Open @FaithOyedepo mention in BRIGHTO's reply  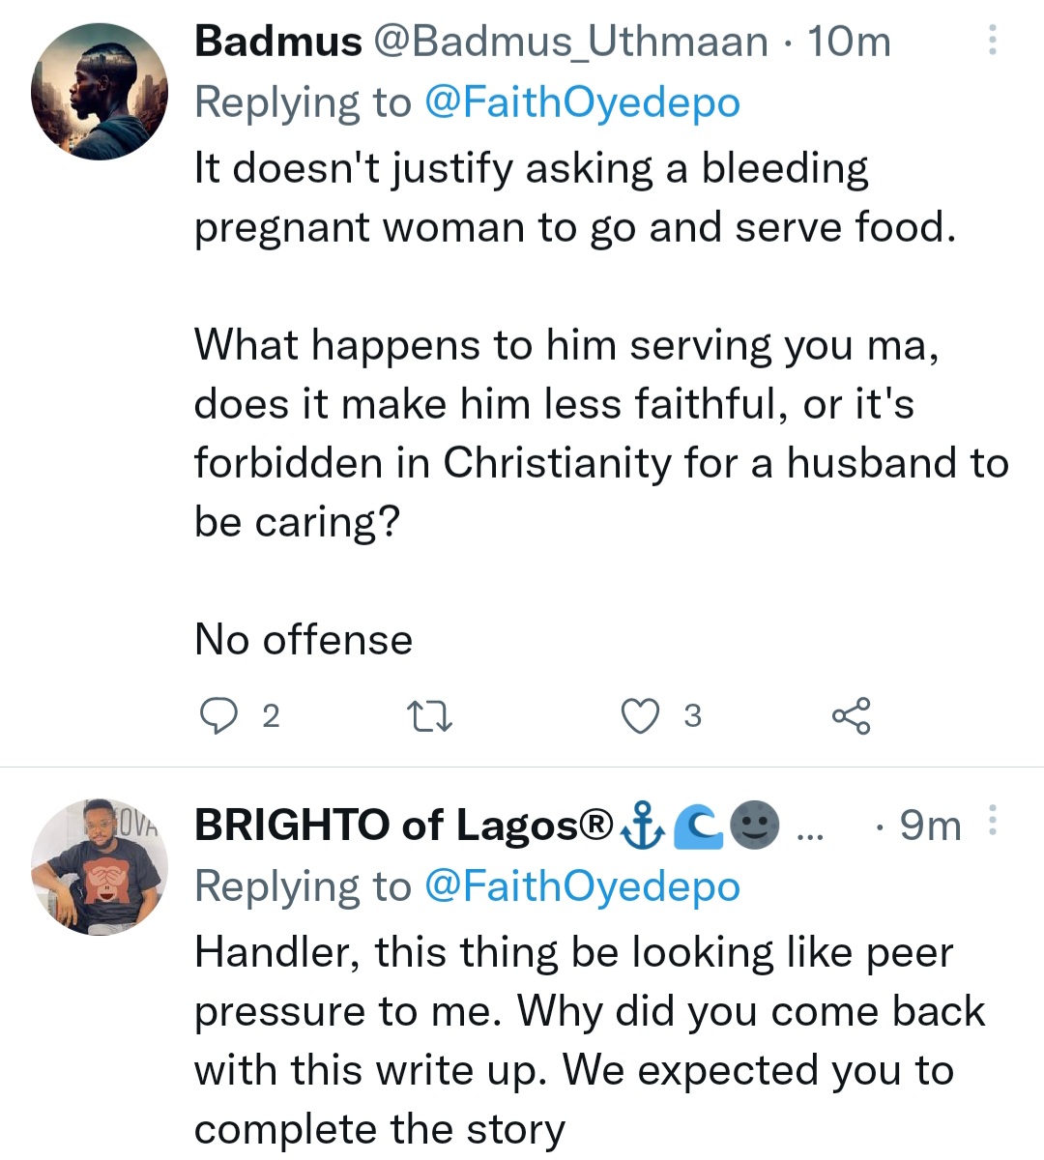[x=582, y=885]
